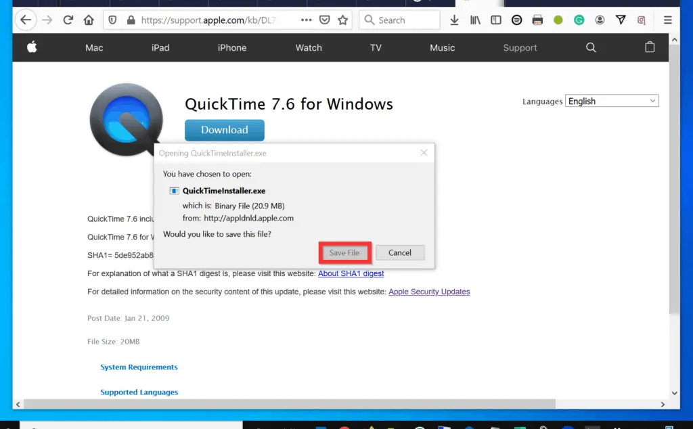Open the browser home page icon
This screenshot has height=429, width=693.
coord(89,20)
